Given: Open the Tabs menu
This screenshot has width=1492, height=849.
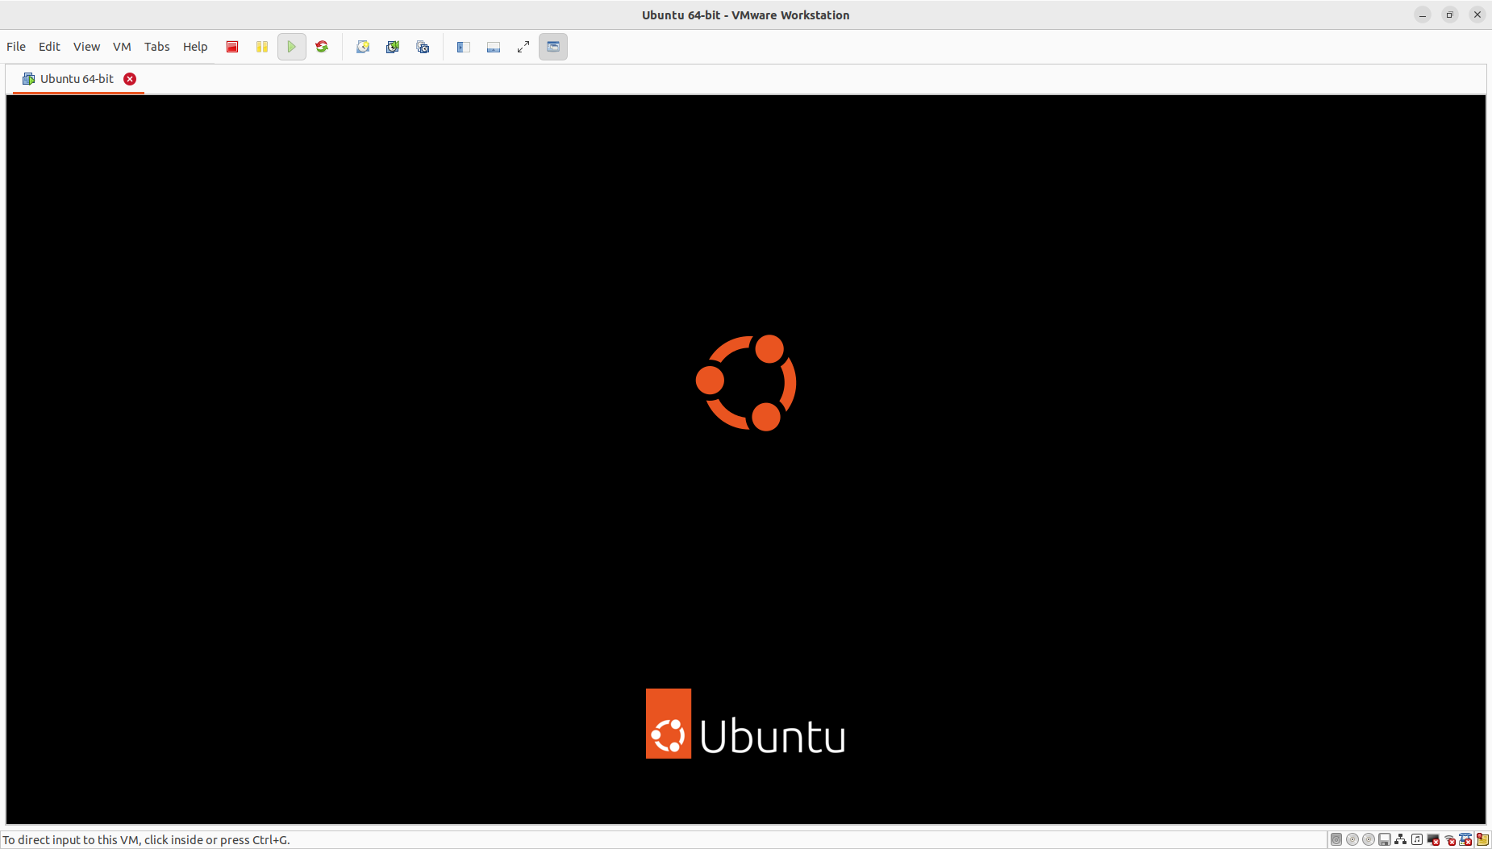Looking at the screenshot, I should [x=156, y=47].
